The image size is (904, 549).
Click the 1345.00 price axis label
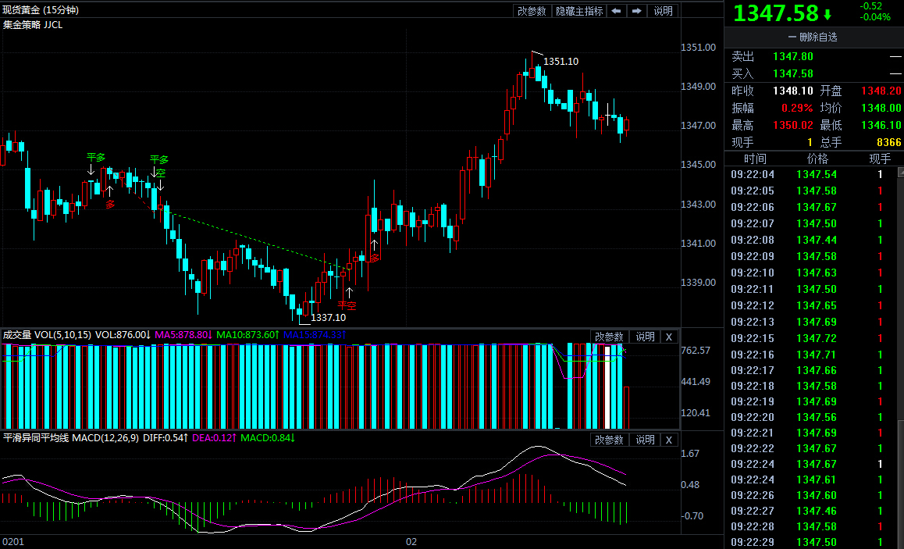click(699, 165)
